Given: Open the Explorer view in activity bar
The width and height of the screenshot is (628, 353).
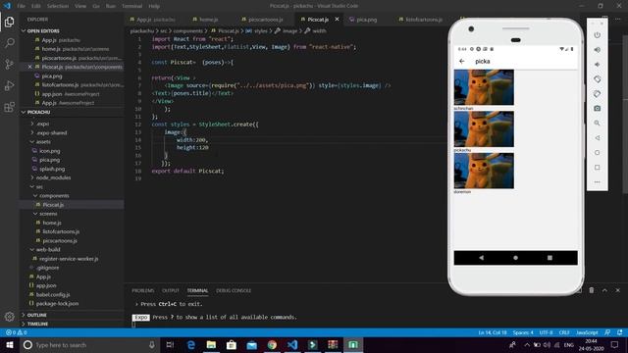Looking at the screenshot, I should pyautogui.click(x=9, y=22).
